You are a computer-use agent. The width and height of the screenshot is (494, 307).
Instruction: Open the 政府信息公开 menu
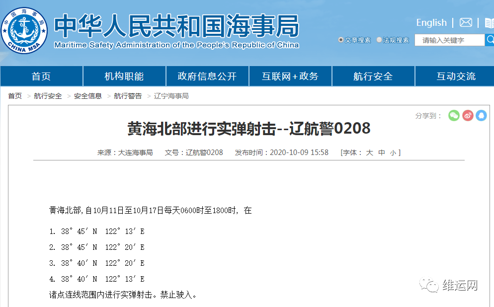pos(207,76)
